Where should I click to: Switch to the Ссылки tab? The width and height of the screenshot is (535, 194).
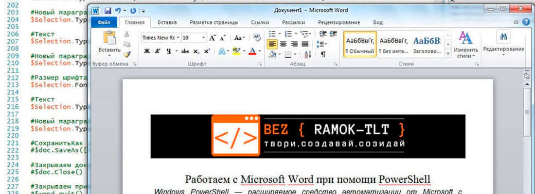pyautogui.click(x=260, y=22)
